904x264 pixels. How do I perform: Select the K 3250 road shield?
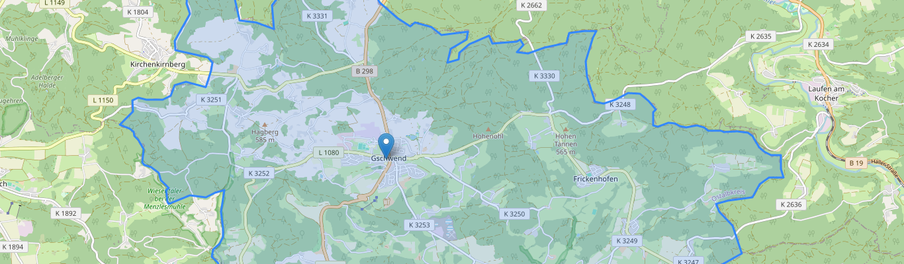[x=514, y=214]
